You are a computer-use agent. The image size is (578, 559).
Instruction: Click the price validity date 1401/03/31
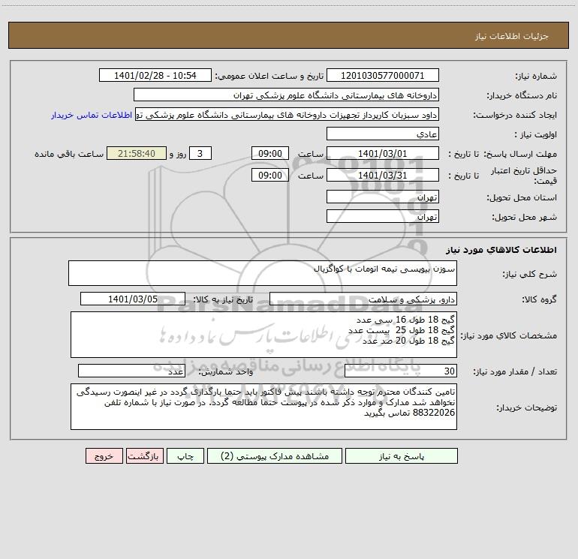[383, 175]
